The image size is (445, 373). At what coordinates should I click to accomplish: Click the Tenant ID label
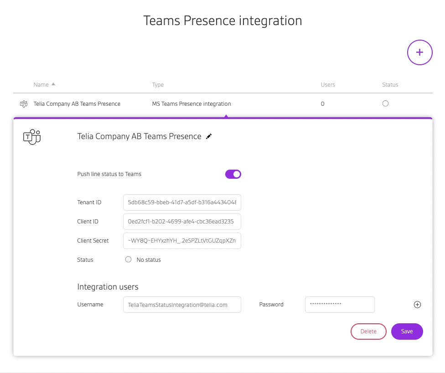[89, 202]
